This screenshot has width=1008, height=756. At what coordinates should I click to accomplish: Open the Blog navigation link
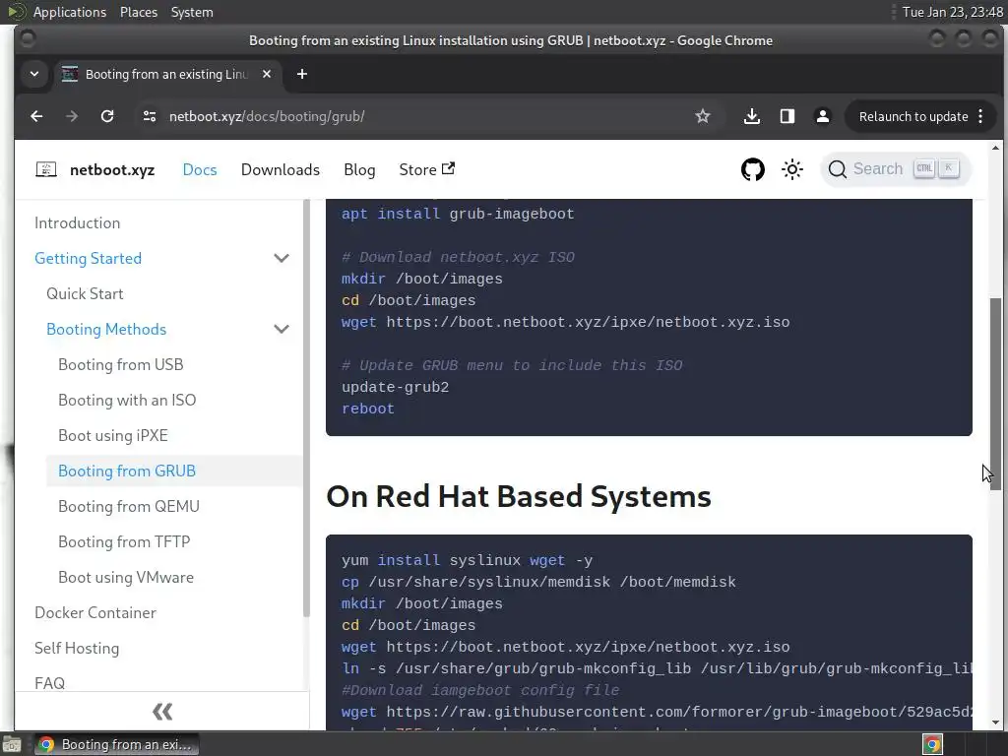(x=359, y=169)
